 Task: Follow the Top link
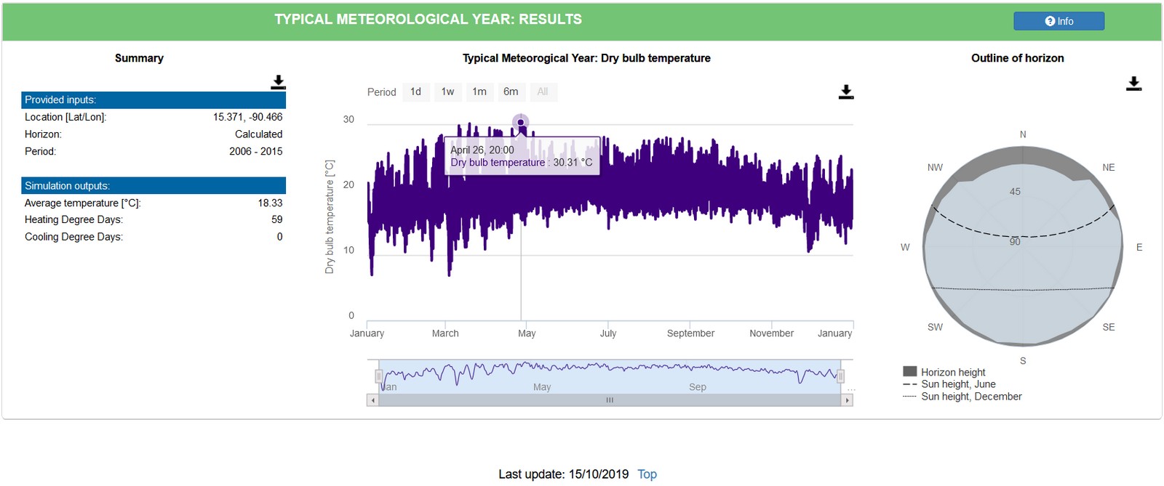(647, 474)
